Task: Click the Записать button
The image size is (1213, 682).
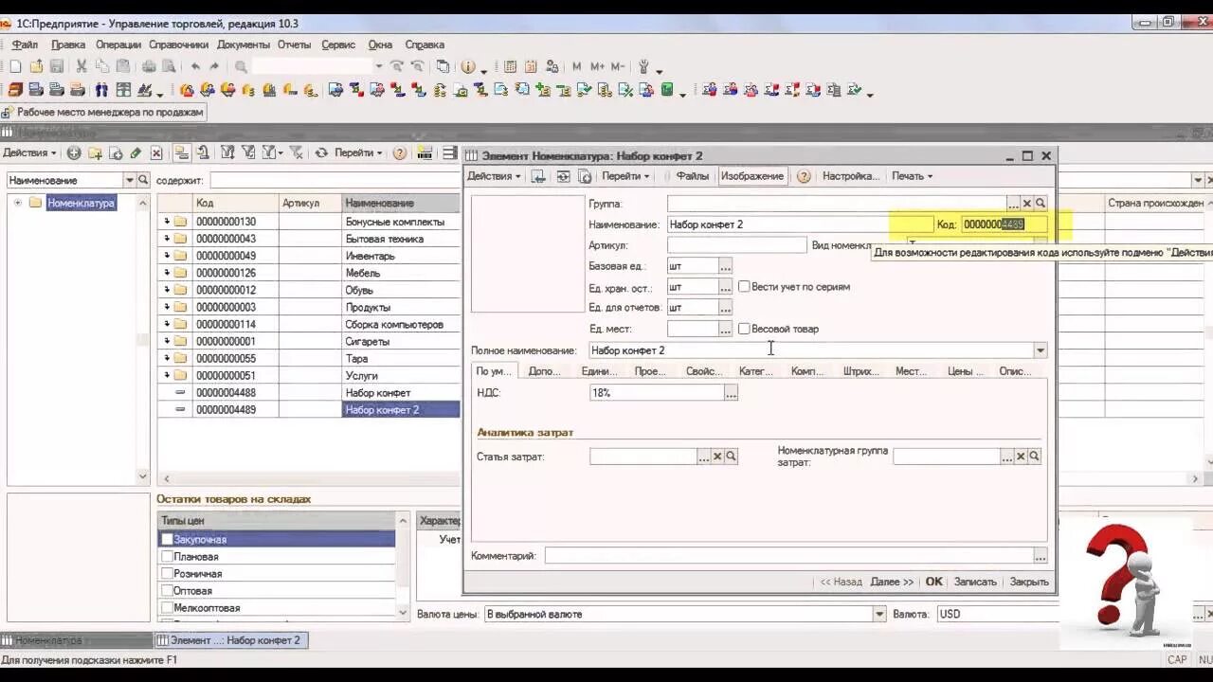Action: pos(975,582)
